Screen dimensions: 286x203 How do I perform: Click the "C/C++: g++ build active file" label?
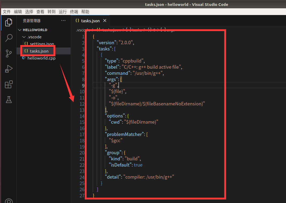(x=151, y=67)
